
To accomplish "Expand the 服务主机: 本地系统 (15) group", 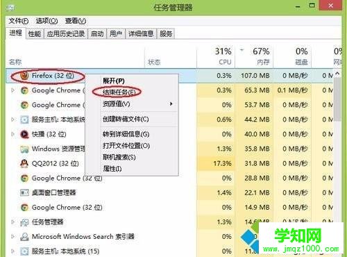I will click(x=13, y=251).
